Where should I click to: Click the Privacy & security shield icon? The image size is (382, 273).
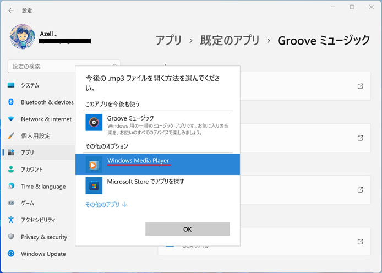[x=11, y=237]
